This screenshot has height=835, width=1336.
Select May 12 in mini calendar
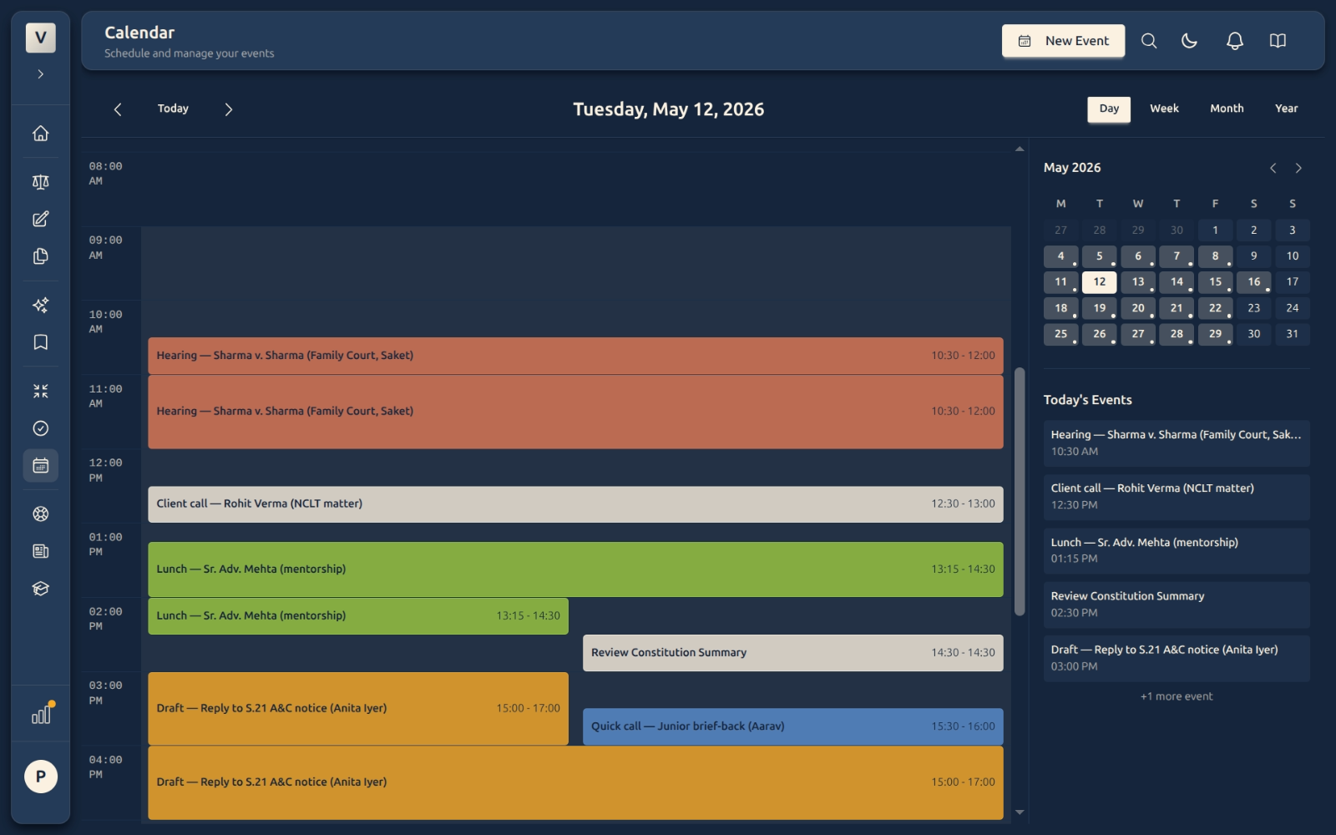point(1099,282)
